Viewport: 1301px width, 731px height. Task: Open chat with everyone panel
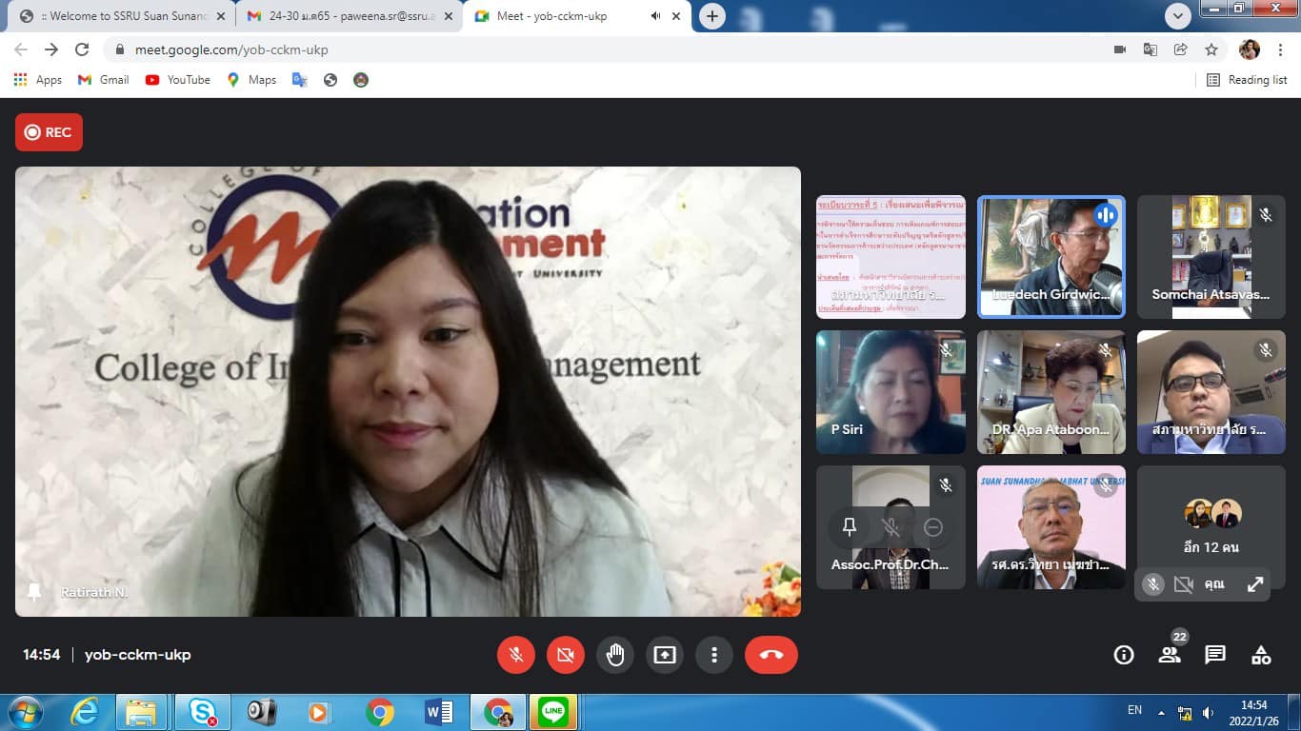click(1215, 655)
